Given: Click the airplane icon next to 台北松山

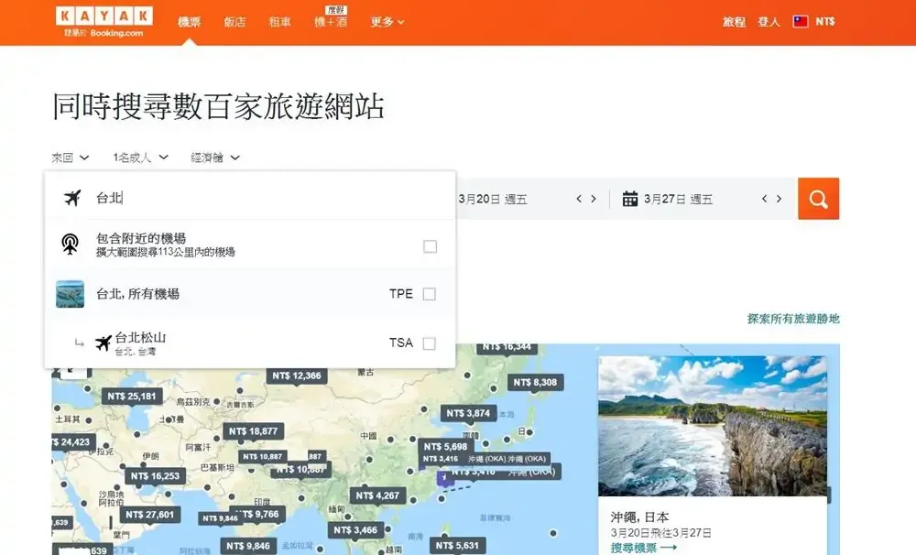Looking at the screenshot, I should pos(104,343).
